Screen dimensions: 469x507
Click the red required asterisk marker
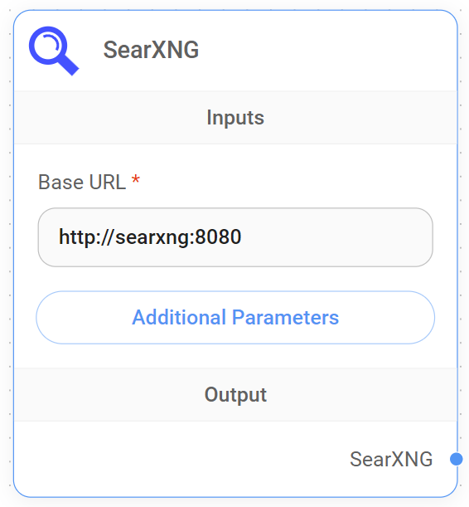click(136, 179)
